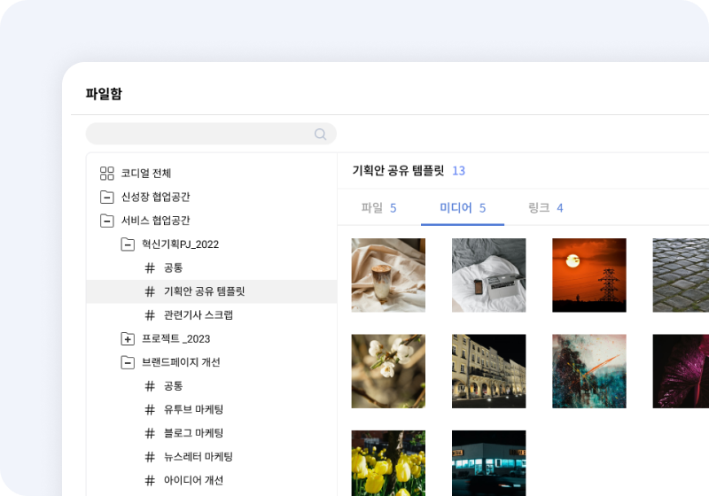Open the night building facade thumbnail

click(489, 371)
